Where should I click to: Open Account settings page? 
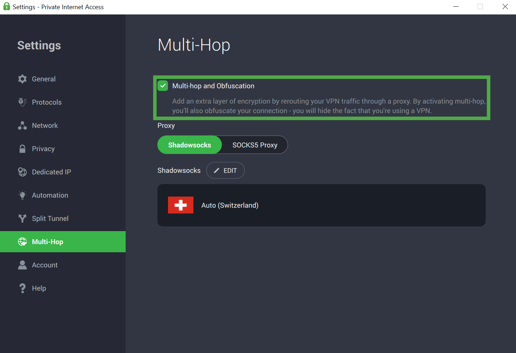click(63, 265)
